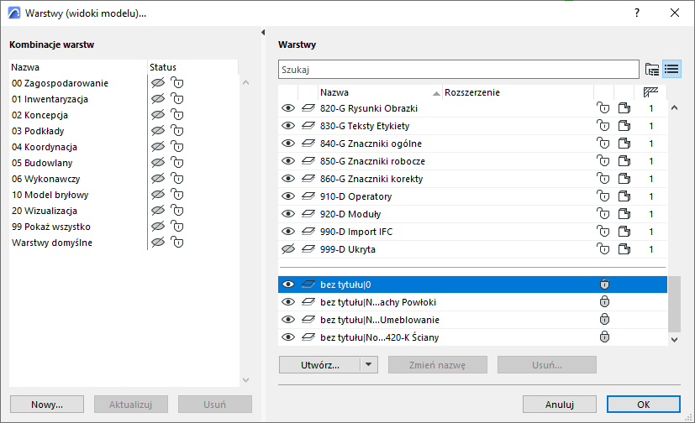Click lock icon of 910-D Operatory
This screenshot has width=695, height=423.
coord(603,196)
